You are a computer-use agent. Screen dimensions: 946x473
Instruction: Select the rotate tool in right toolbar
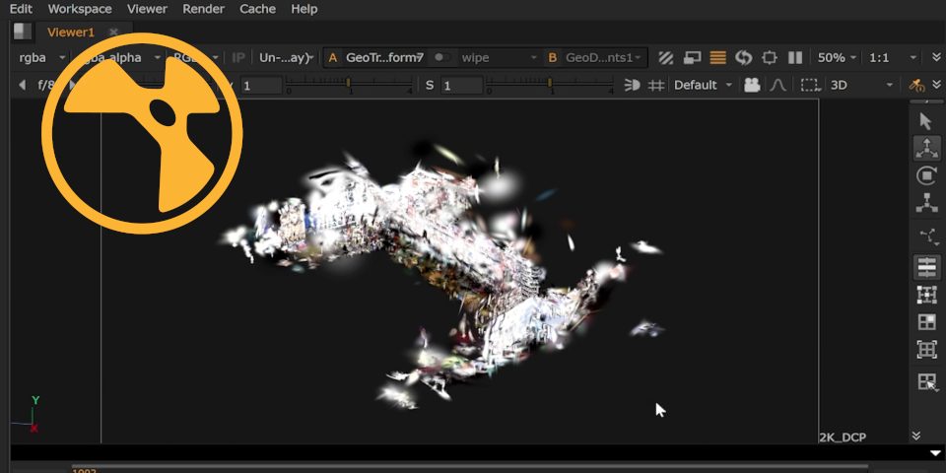(x=926, y=176)
